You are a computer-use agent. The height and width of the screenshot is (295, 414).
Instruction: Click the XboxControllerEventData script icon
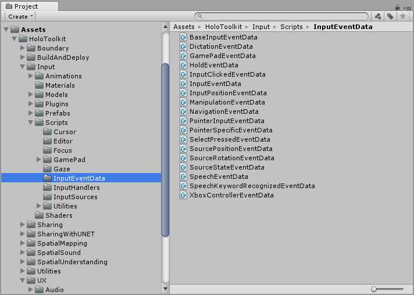tap(183, 195)
